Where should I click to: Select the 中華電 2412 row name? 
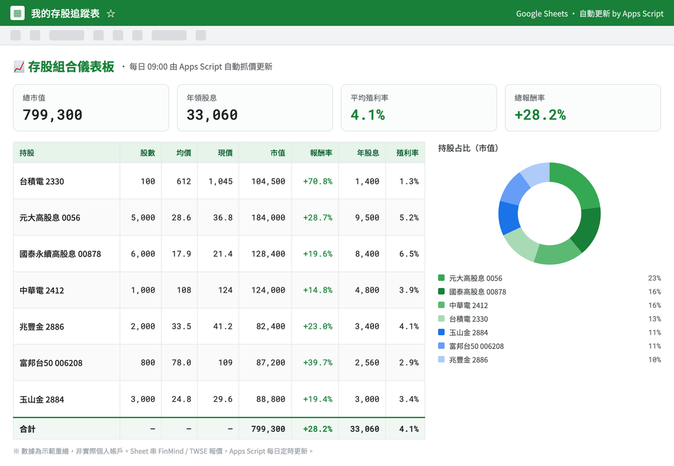(41, 291)
